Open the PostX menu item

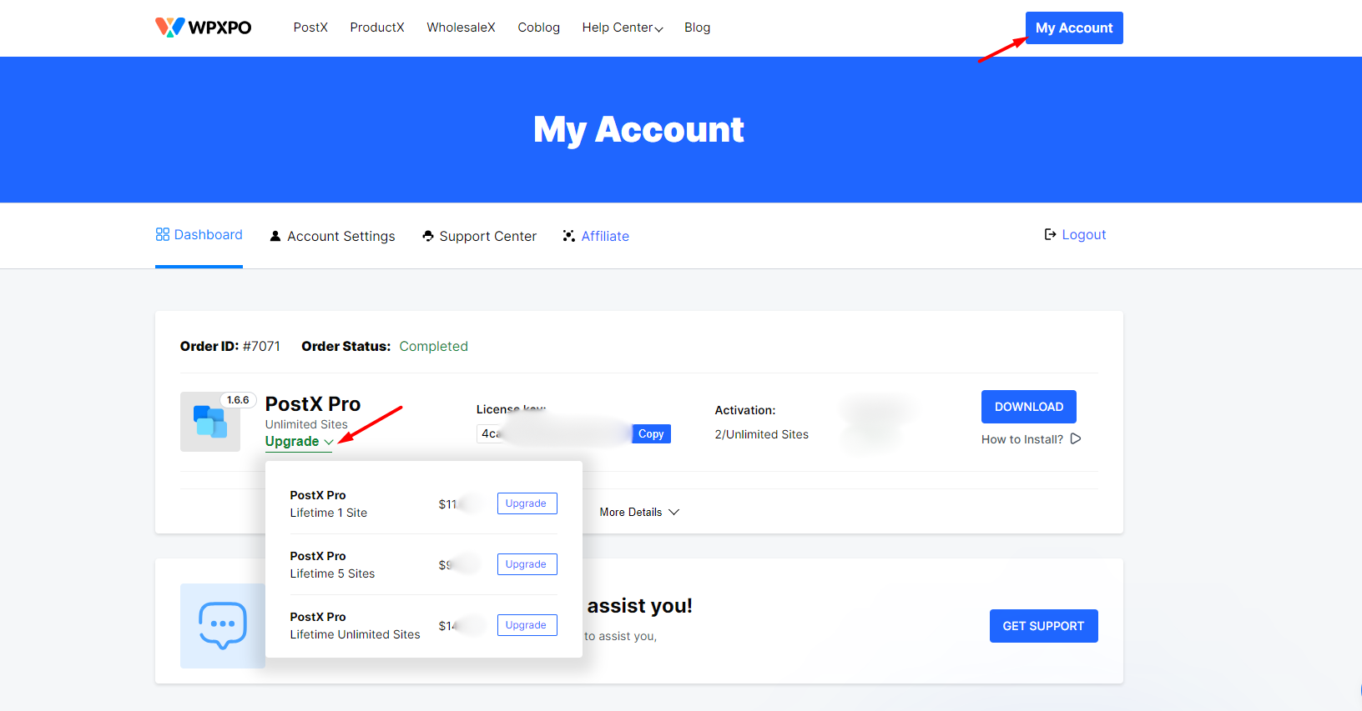pos(310,28)
